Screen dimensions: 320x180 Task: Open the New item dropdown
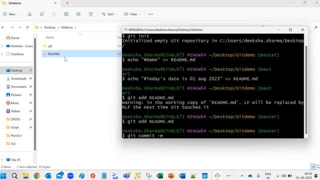tap(10, 14)
